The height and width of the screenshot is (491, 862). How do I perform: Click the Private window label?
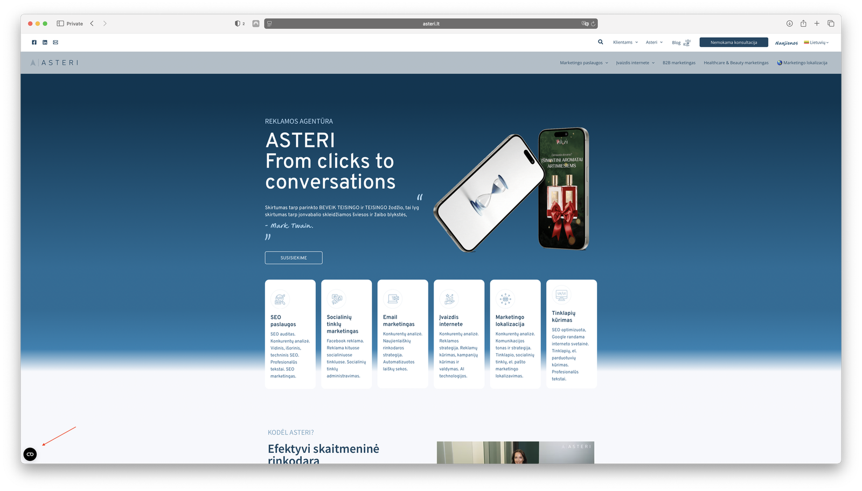[x=75, y=24]
